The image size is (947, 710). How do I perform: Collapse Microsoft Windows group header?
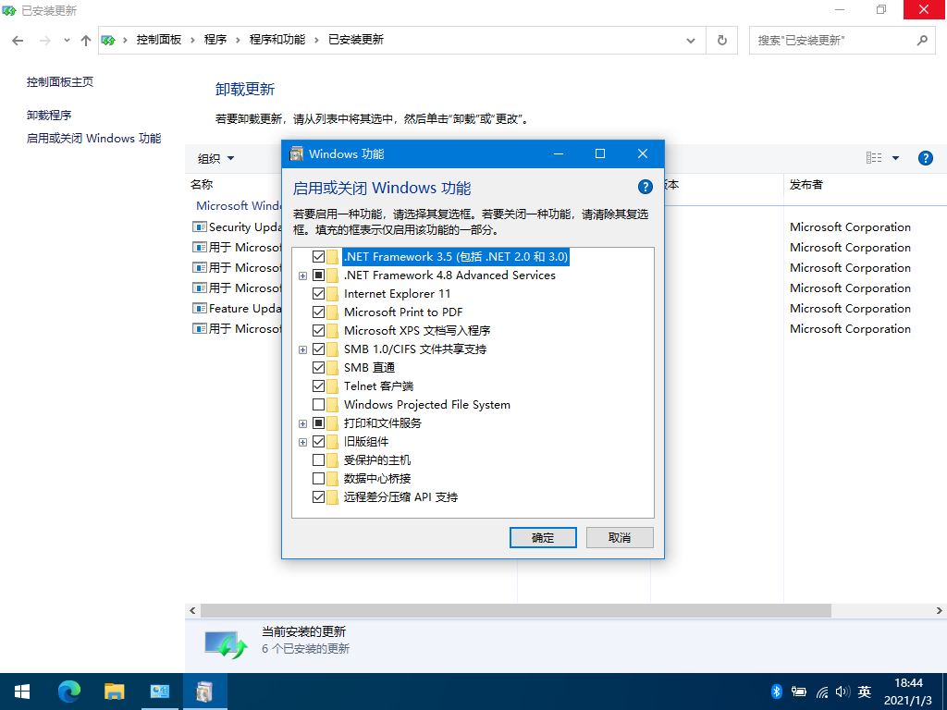pyautogui.click(x=239, y=206)
